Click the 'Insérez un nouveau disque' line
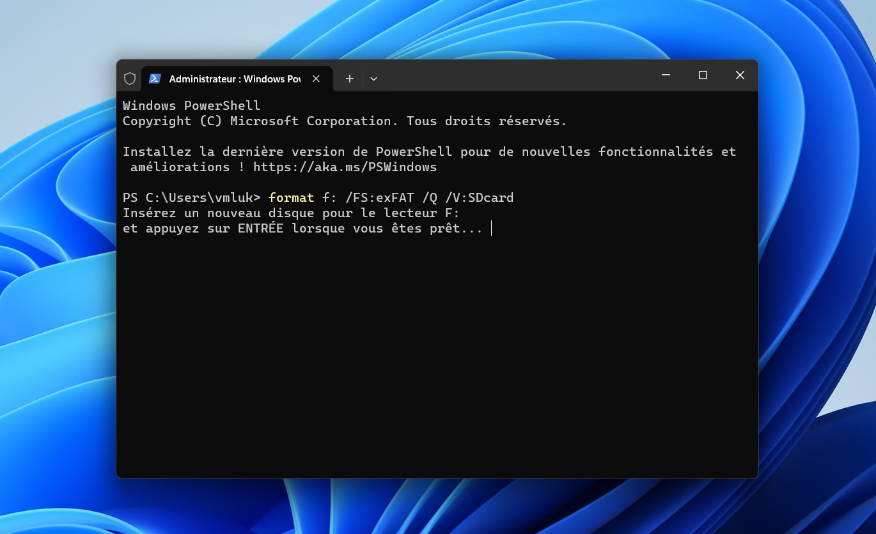The width and height of the screenshot is (876, 534). coord(291,213)
